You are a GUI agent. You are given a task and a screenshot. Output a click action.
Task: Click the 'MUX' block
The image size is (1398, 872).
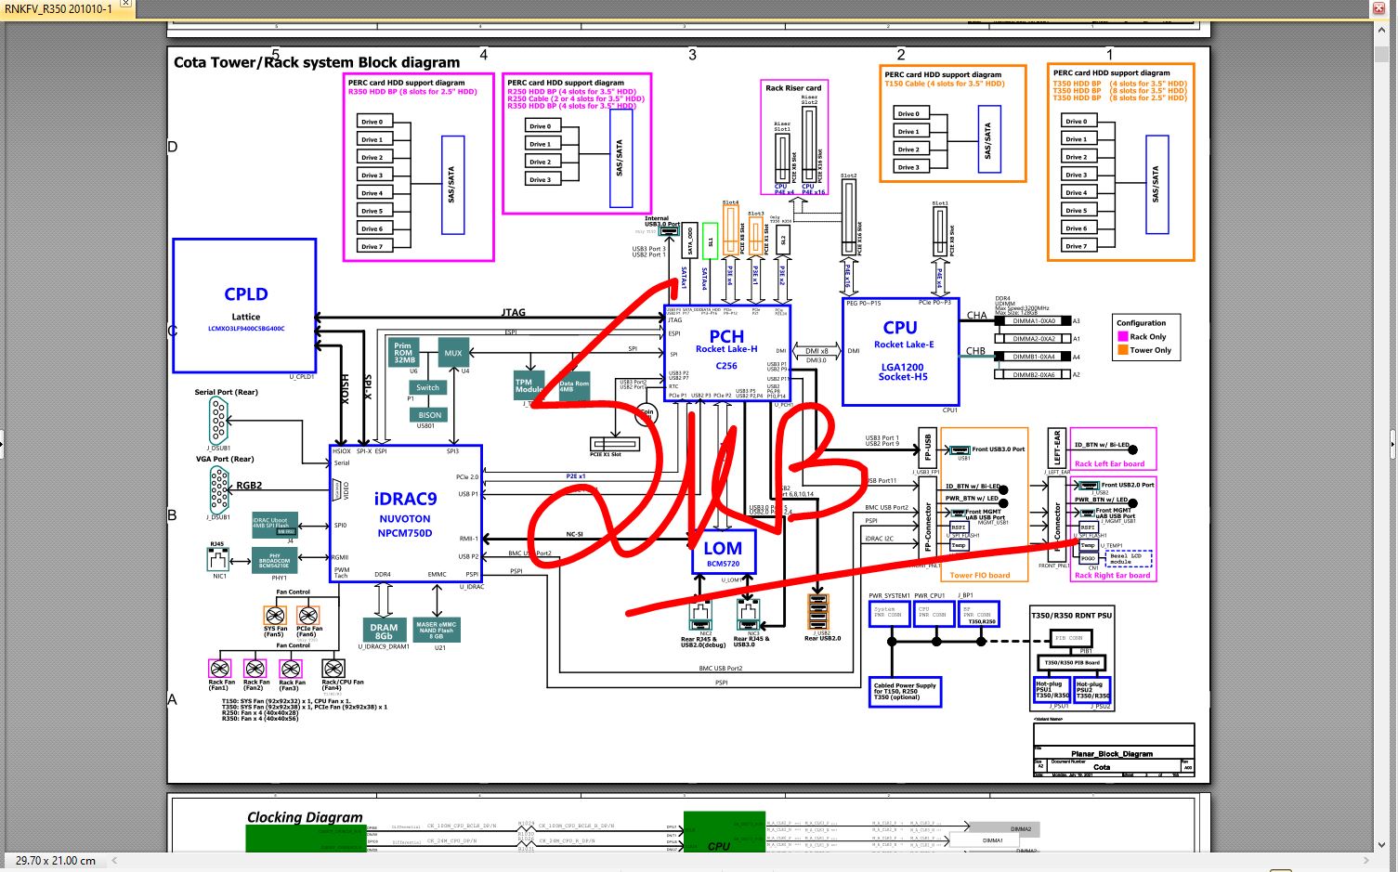pyautogui.click(x=453, y=353)
